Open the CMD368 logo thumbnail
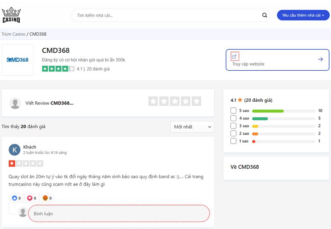Screen dimensions: 331x229 click(17, 60)
